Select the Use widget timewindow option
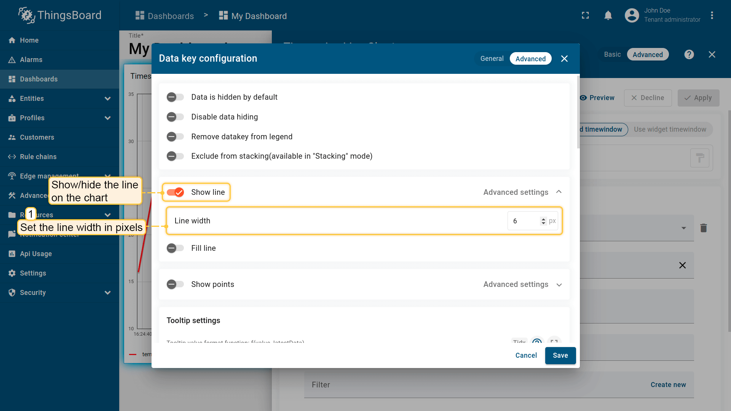731x411 pixels. tap(670, 129)
